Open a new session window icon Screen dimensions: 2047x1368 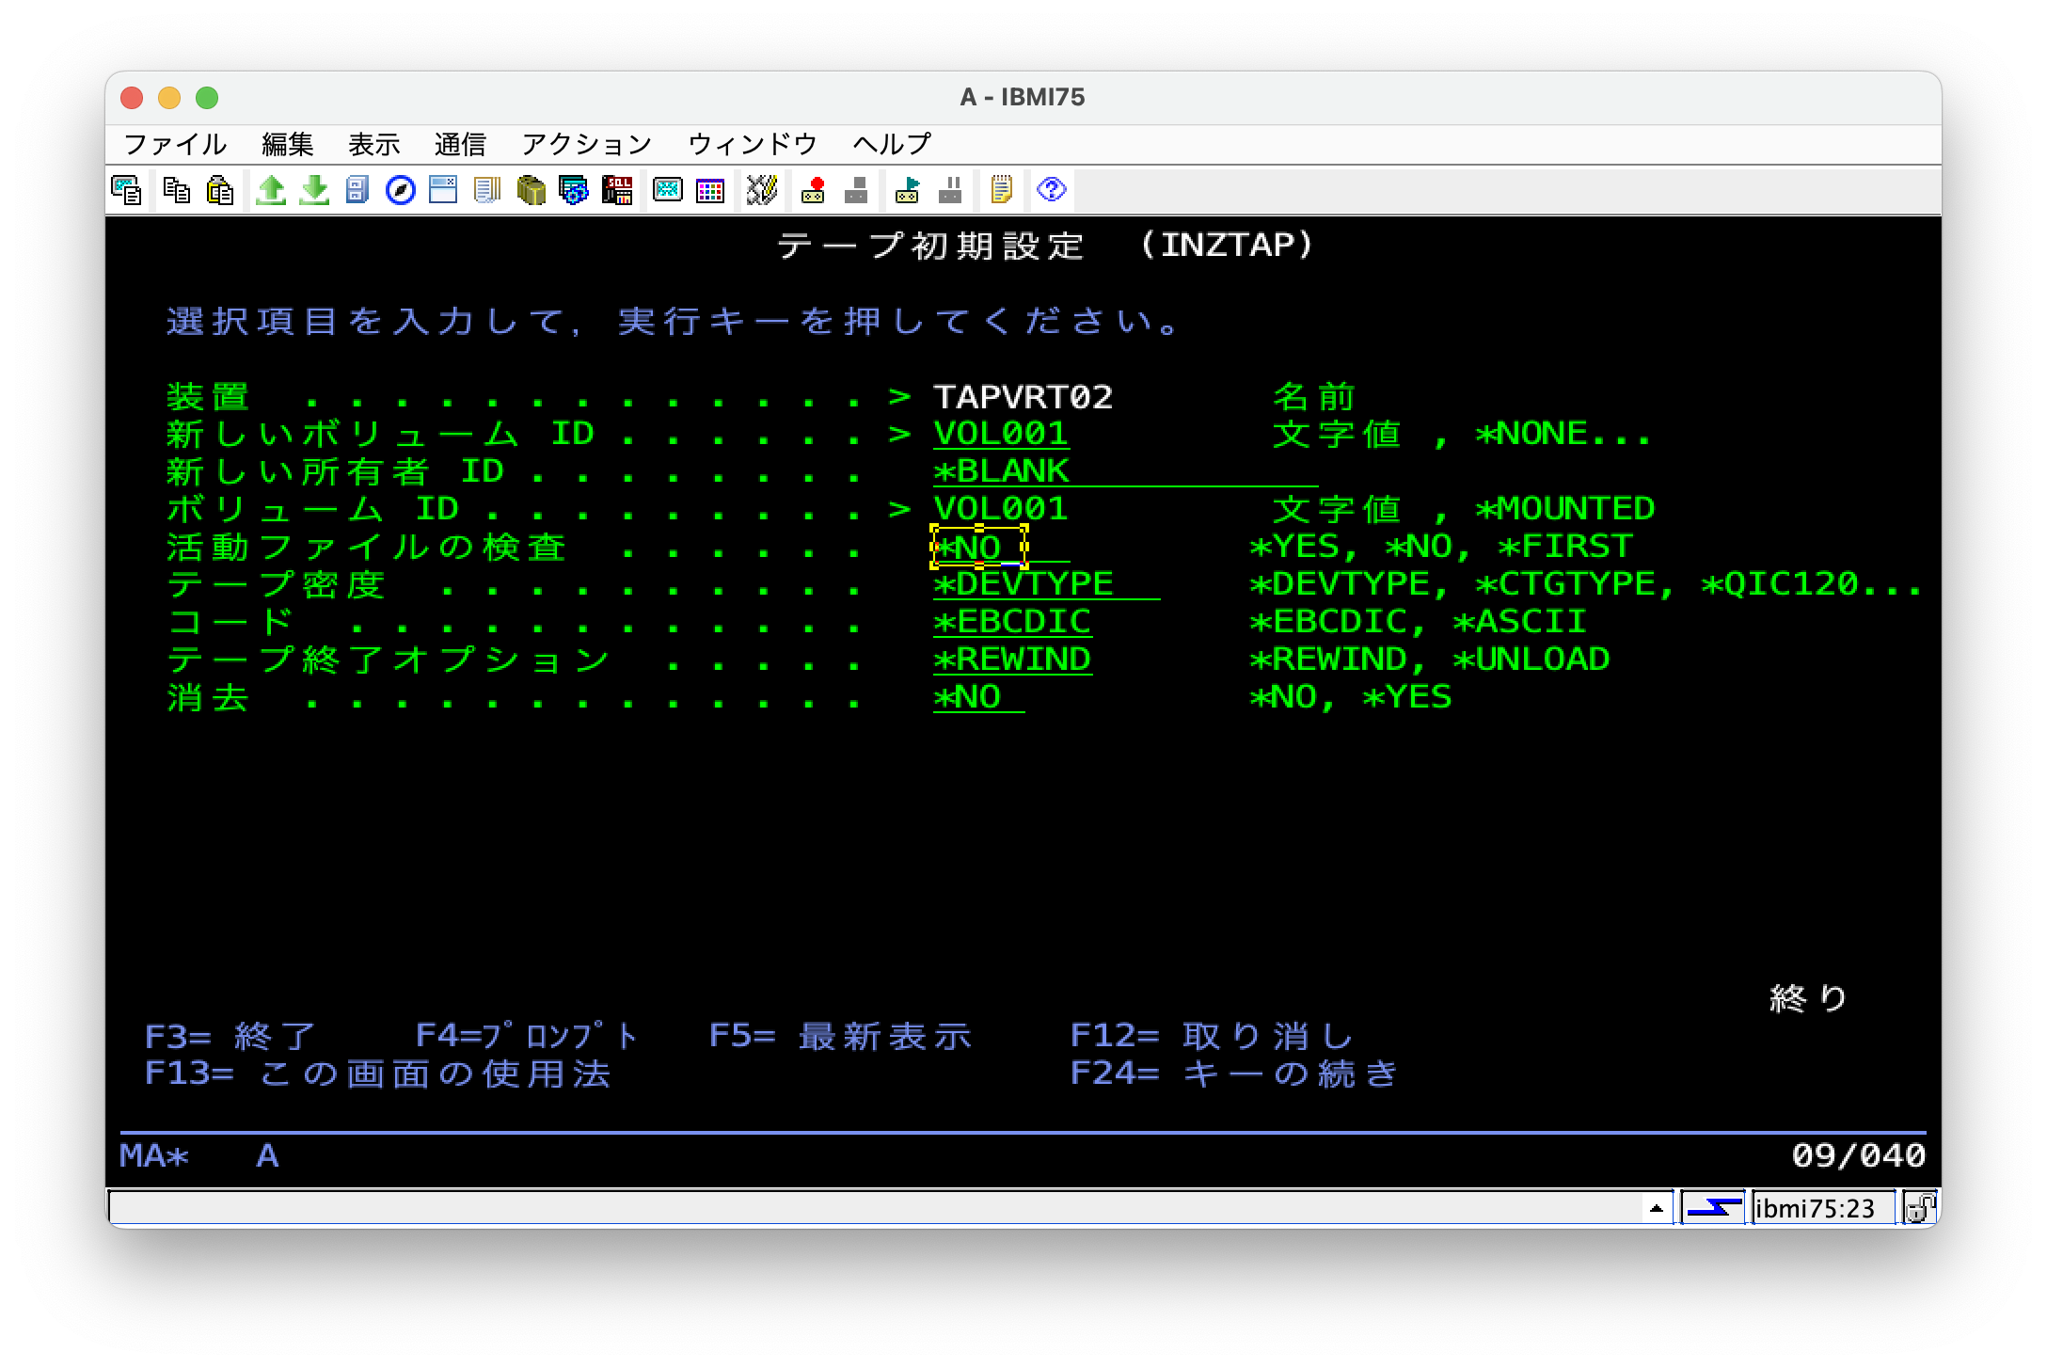[x=442, y=190]
